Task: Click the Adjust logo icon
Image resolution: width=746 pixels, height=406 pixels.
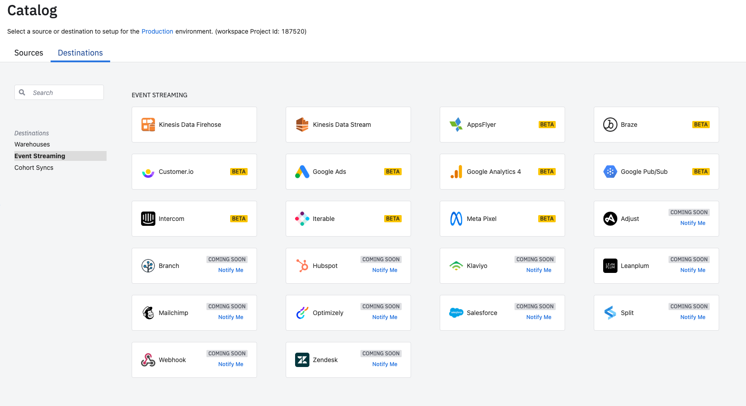Action: [x=610, y=219]
